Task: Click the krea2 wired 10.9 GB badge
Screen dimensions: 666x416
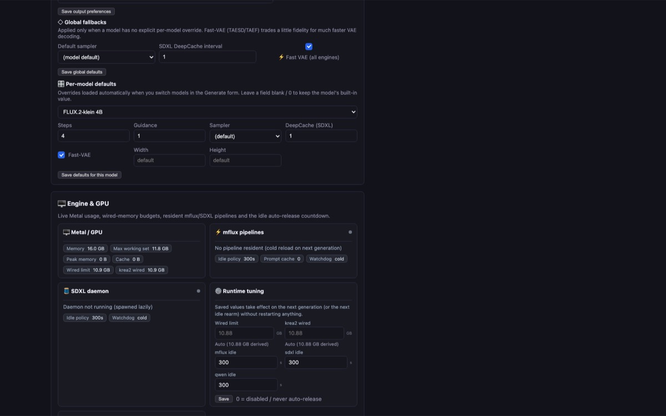Action: coord(142,270)
